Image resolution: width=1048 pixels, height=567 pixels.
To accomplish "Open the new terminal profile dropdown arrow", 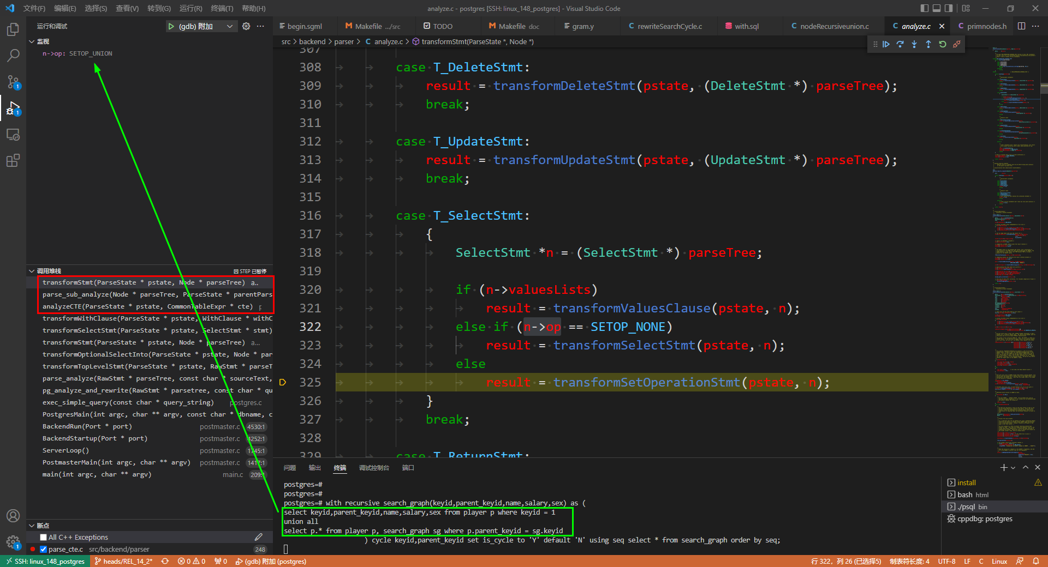I will (x=1013, y=468).
